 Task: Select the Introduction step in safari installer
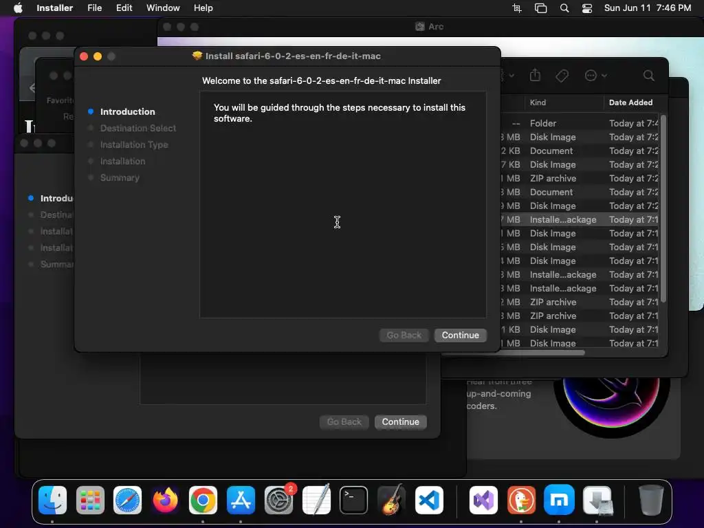[127, 111]
